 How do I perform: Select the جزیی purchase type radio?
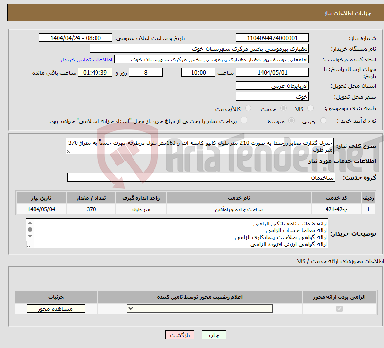[323, 121]
